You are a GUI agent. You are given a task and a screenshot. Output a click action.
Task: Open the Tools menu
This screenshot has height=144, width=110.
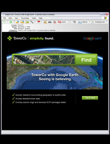pyautogui.click(x=34, y=18)
